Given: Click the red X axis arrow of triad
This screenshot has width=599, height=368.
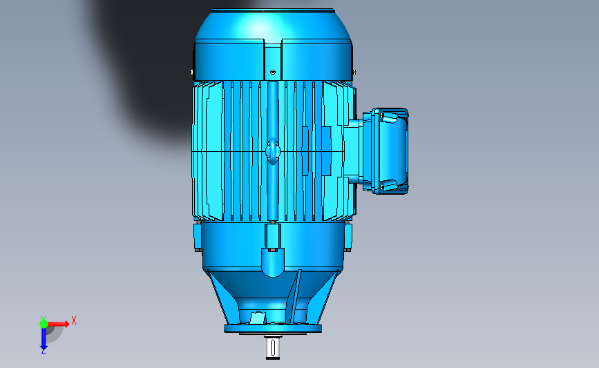Looking at the screenshot, I should pyautogui.click(x=58, y=324).
